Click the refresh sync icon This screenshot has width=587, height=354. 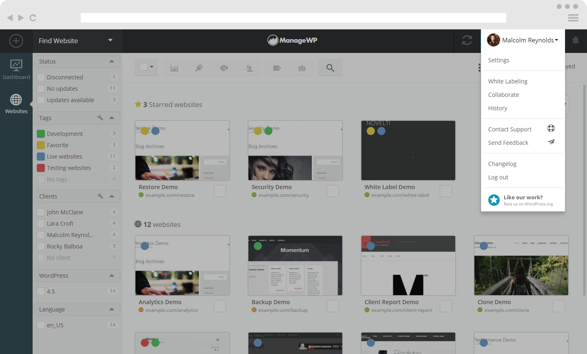[467, 40]
